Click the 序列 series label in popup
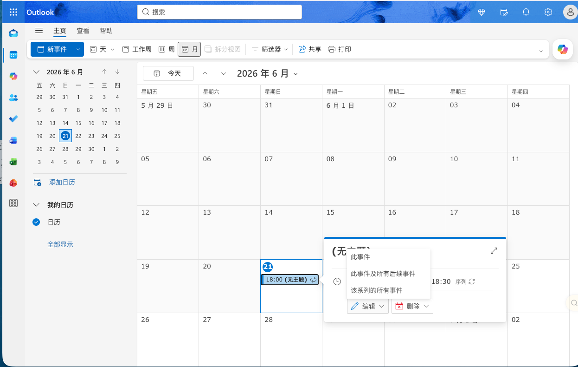Screen dimensions: 578x367 point(461,282)
